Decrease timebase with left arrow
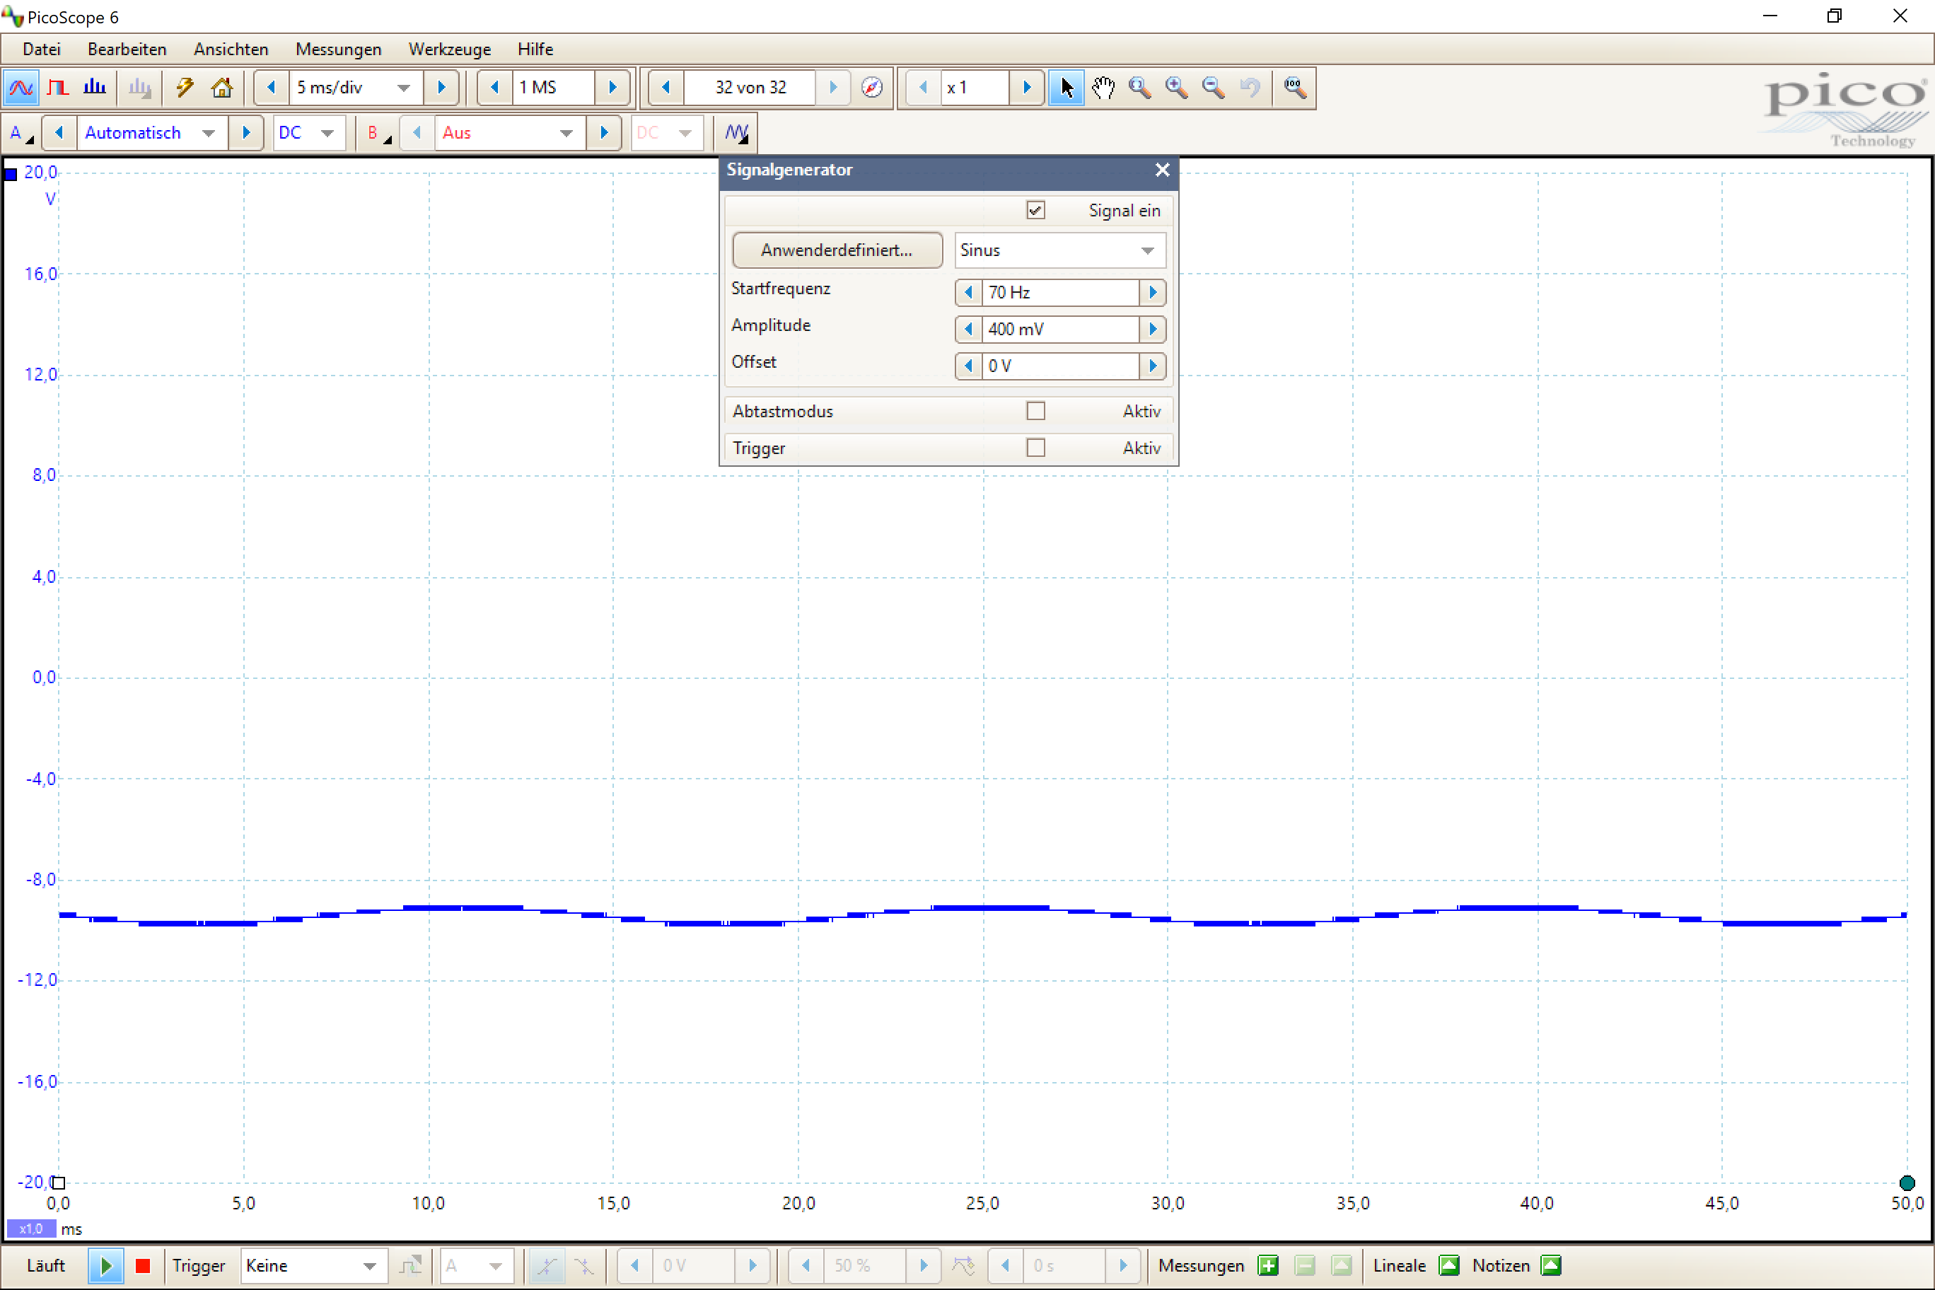 pyautogui.click(x=271, y=87)
